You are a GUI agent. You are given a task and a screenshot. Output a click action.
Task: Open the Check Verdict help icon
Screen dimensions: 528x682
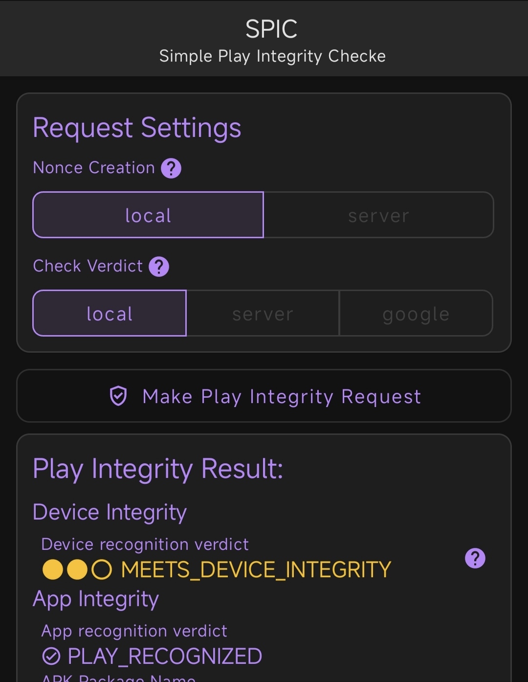coord(159,267)
